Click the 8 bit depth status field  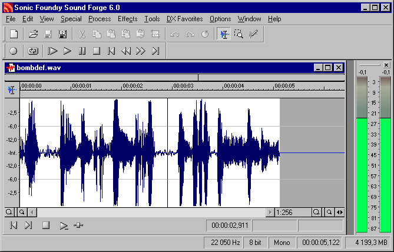(254, 242)
